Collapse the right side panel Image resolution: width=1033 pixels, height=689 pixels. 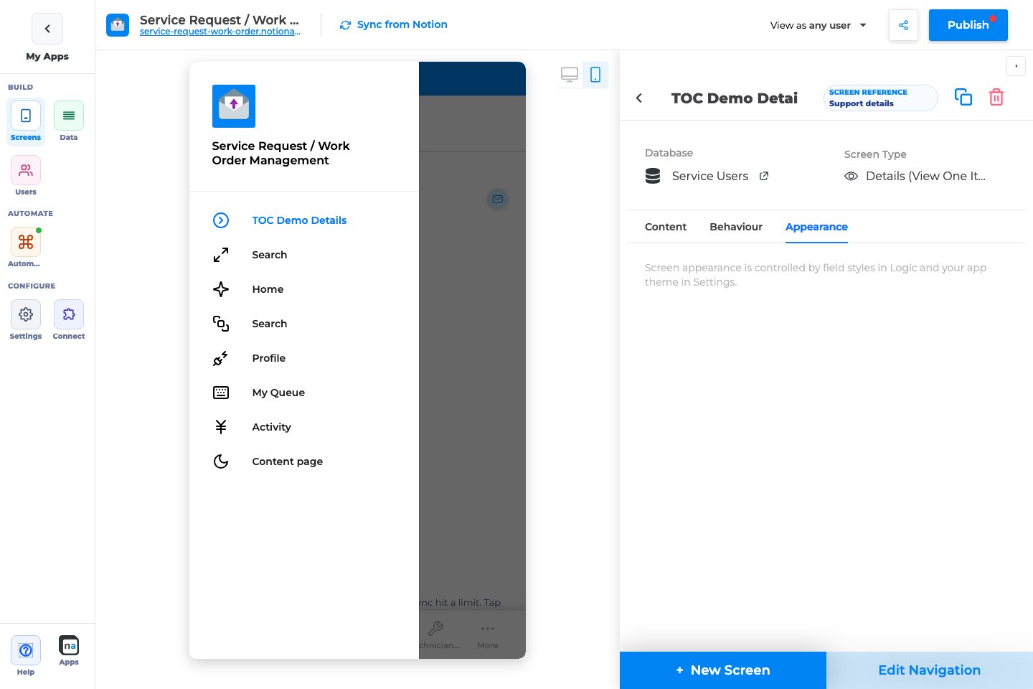tap(1016, 66)
